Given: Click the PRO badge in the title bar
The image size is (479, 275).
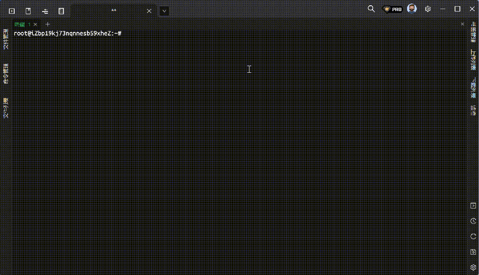Looking at the screenshot, I should [x=392, y=8].
